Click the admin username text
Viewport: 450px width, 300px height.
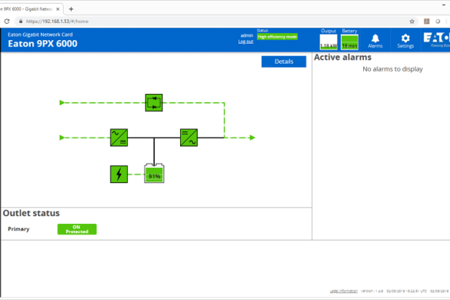247,35
